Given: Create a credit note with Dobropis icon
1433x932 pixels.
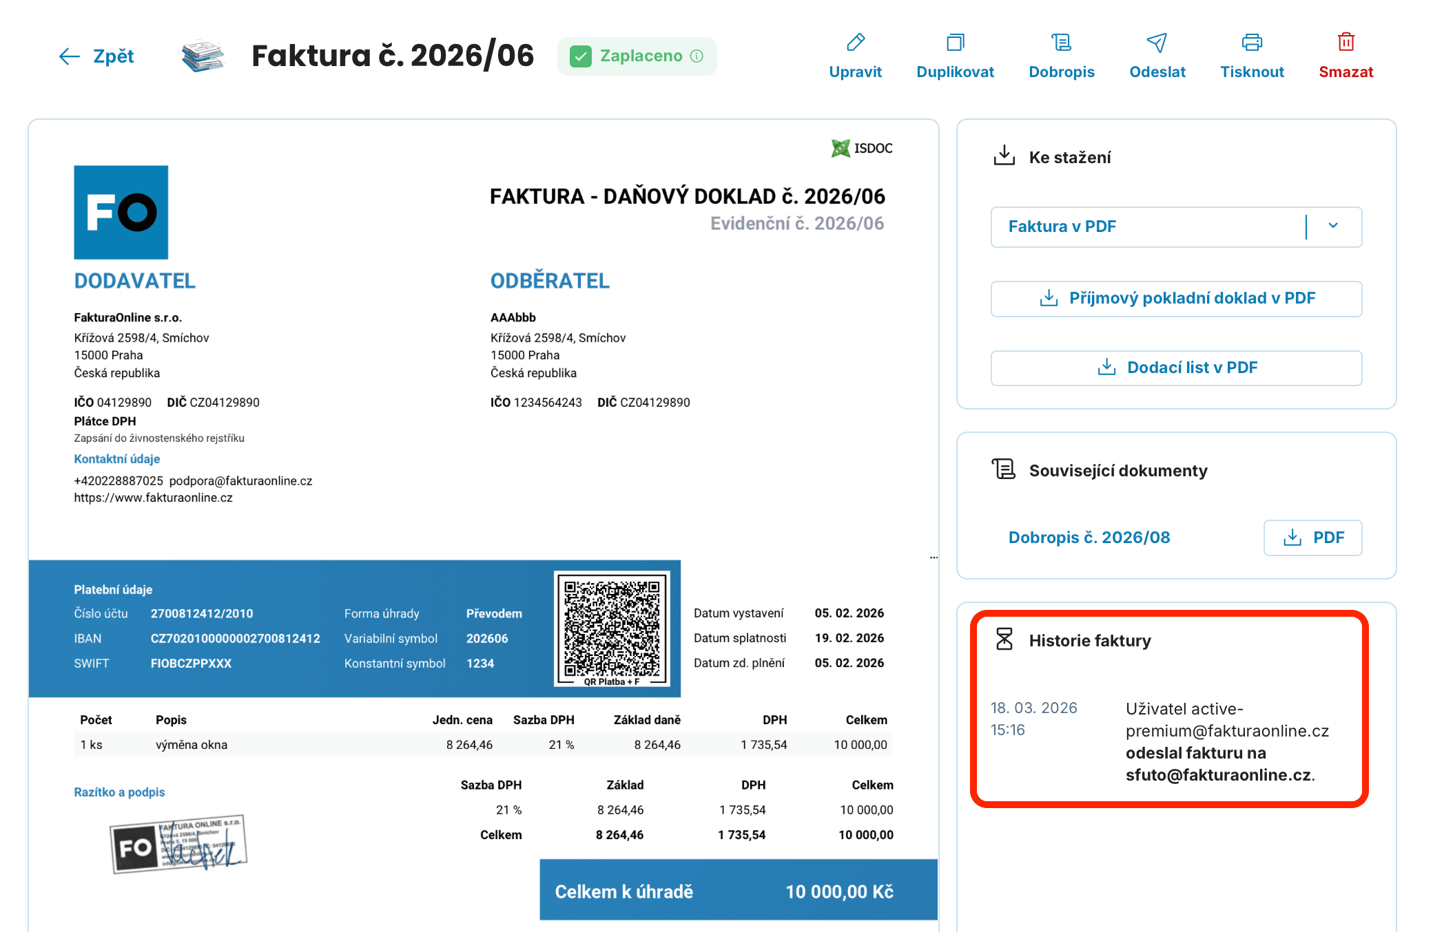Looking at the screenshot, I should coord(1061,43).
